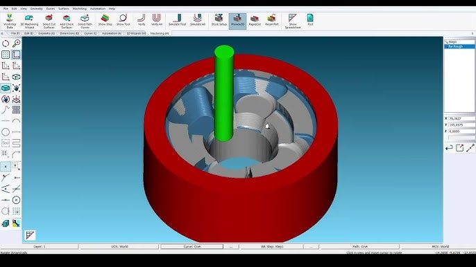Open Workstep Data from the toolbar
Image resolution: width=476 pixels, height=267 pixels.
tap(10, 21)
